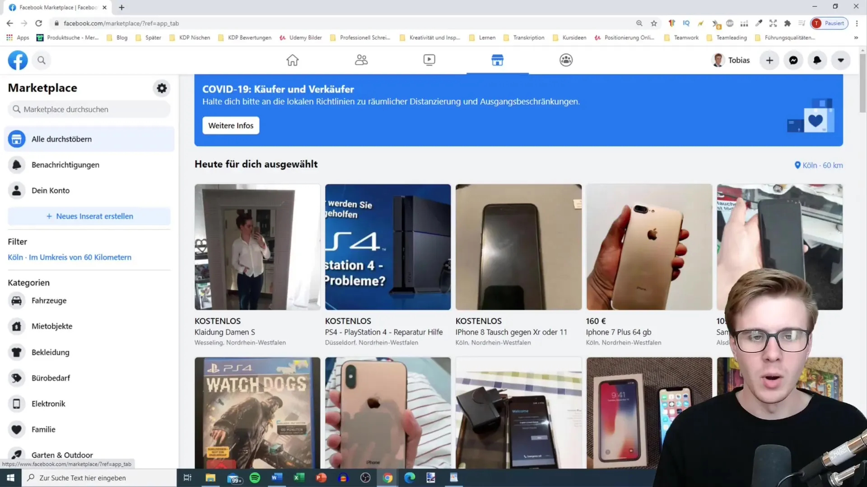Choose the Mietobjekte category
Image resolution: width=867 pixels, height=487 pixels.
[x=89, y=326]
